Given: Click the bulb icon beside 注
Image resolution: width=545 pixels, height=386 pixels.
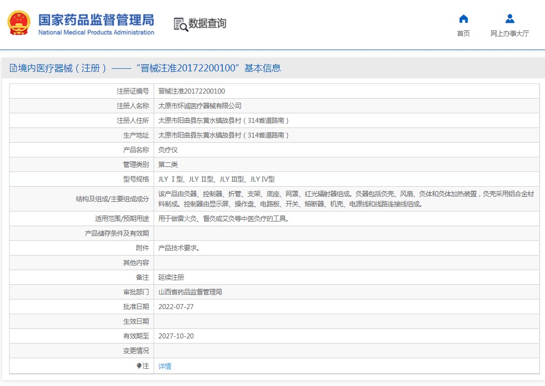Looking at the screenshot, I should pyautogui.click(x=139, y=366).
